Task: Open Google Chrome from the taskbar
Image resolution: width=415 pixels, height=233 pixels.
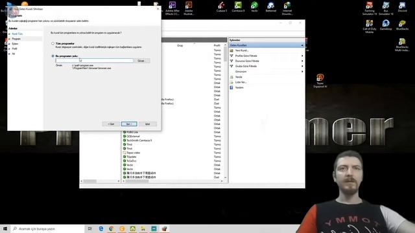Action: [x=112, y=228]
